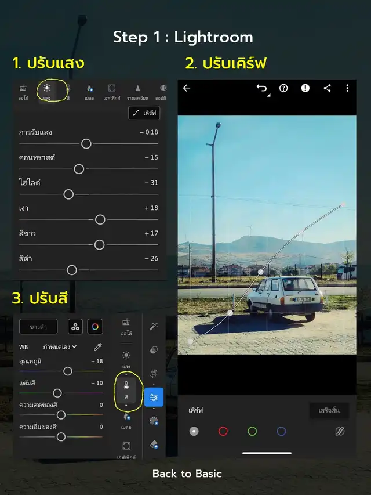Switch to the เอฟเฟ็กต์ tab in top panel
This screenshot has width=371, height=495.
click(112, 91)
